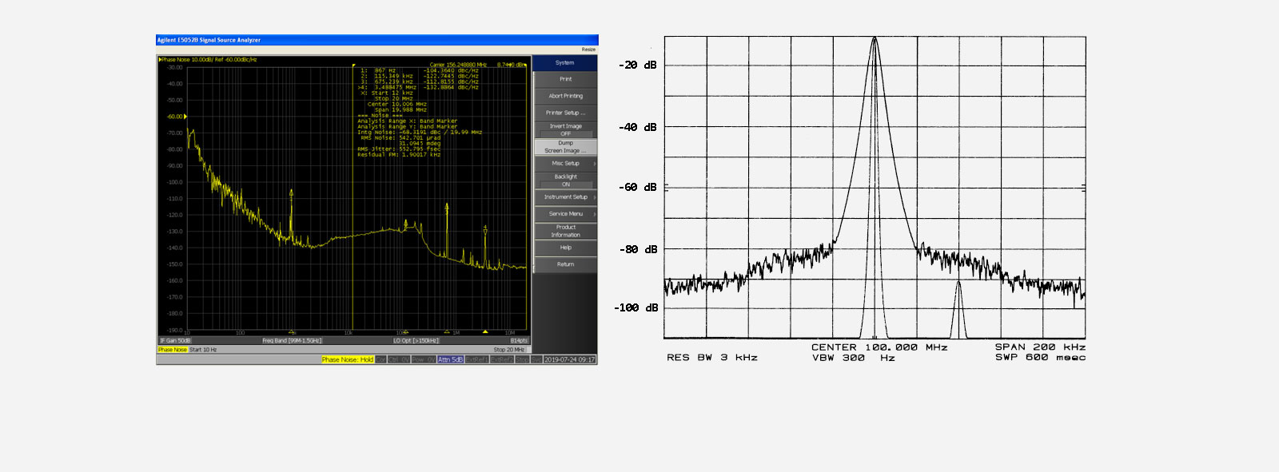Viewport: 1279px width, 472px height.
Task: Click marker 4 triangle on trace
Action: (485, 229)
